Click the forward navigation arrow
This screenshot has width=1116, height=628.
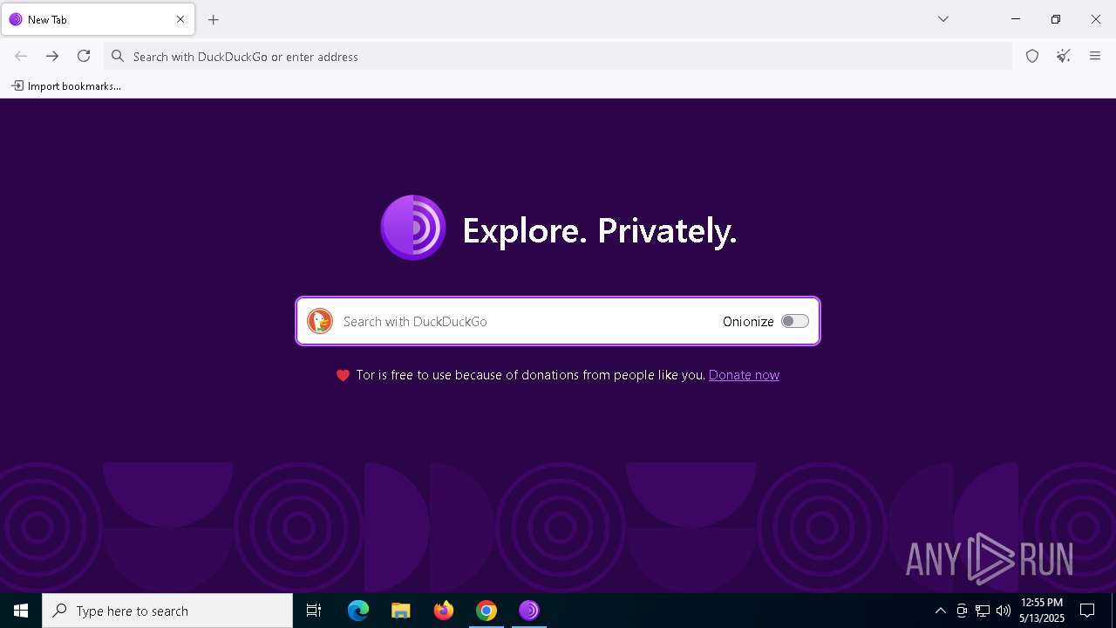52,56
